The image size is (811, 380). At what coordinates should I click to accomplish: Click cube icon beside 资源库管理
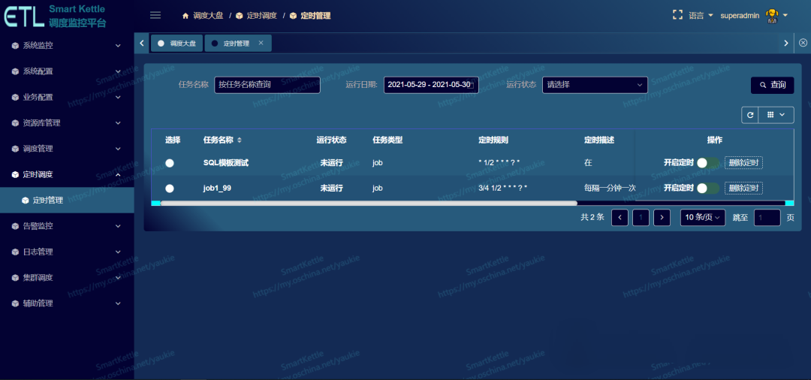15,123
